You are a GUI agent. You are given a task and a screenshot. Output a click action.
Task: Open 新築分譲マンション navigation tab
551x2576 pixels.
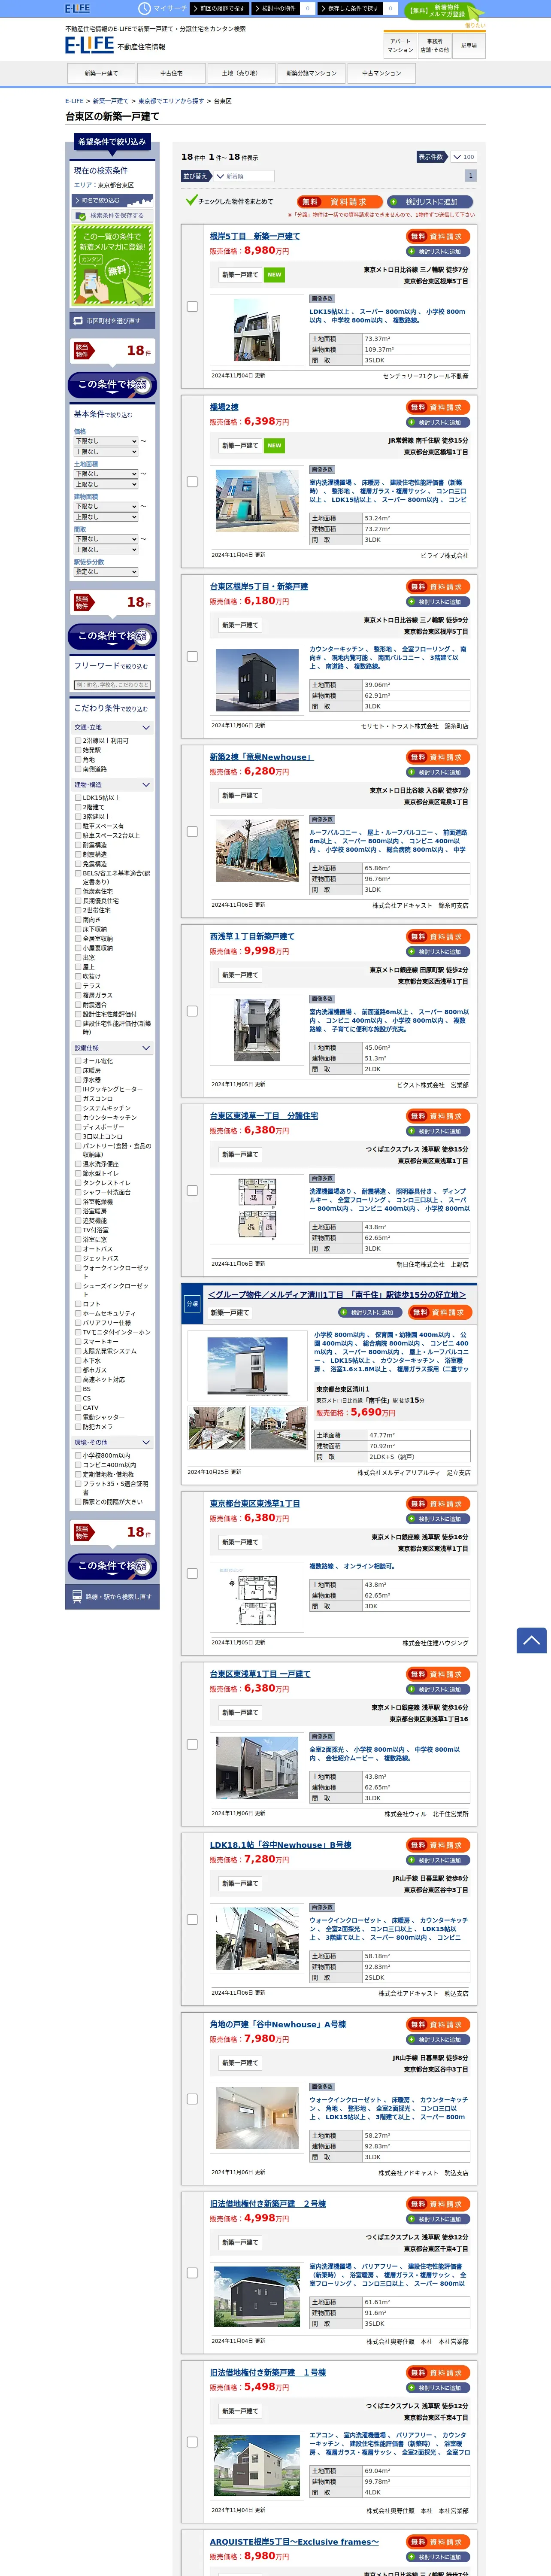pos(311,73)
